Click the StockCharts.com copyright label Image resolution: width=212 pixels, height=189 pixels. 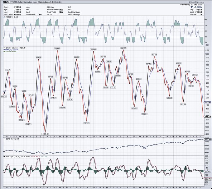[x=196, y=2]
